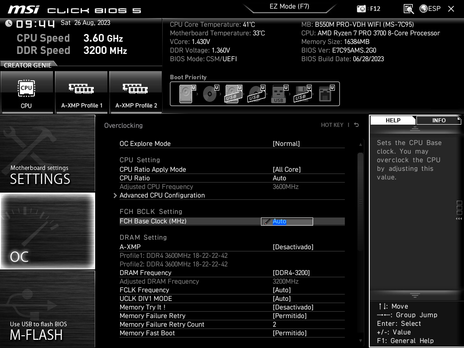The image size is (464, 348).
Task: Open the HOT KEY list
Action: 332,125
